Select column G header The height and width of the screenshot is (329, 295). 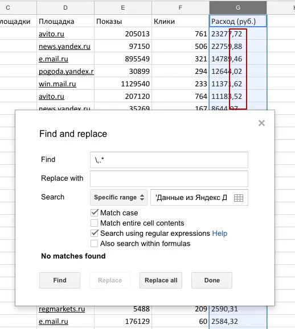pos(238,7)
